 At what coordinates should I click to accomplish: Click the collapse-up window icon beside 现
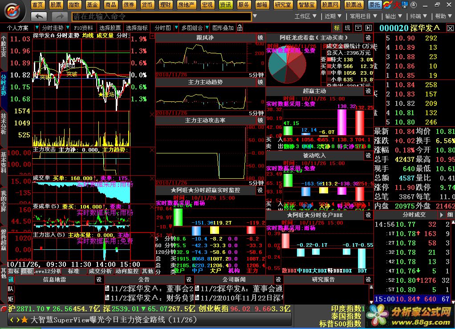(358, 28)
